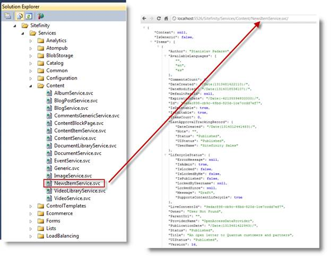Expand the Common folder
Image resolution: width=331 pixels, height=258 pixels.
pyautogui.click(x=31, y=71)
